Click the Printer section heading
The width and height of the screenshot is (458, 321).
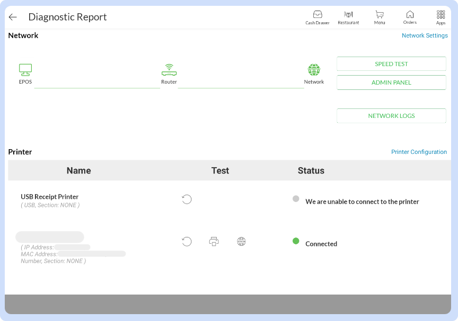(20, 152)
